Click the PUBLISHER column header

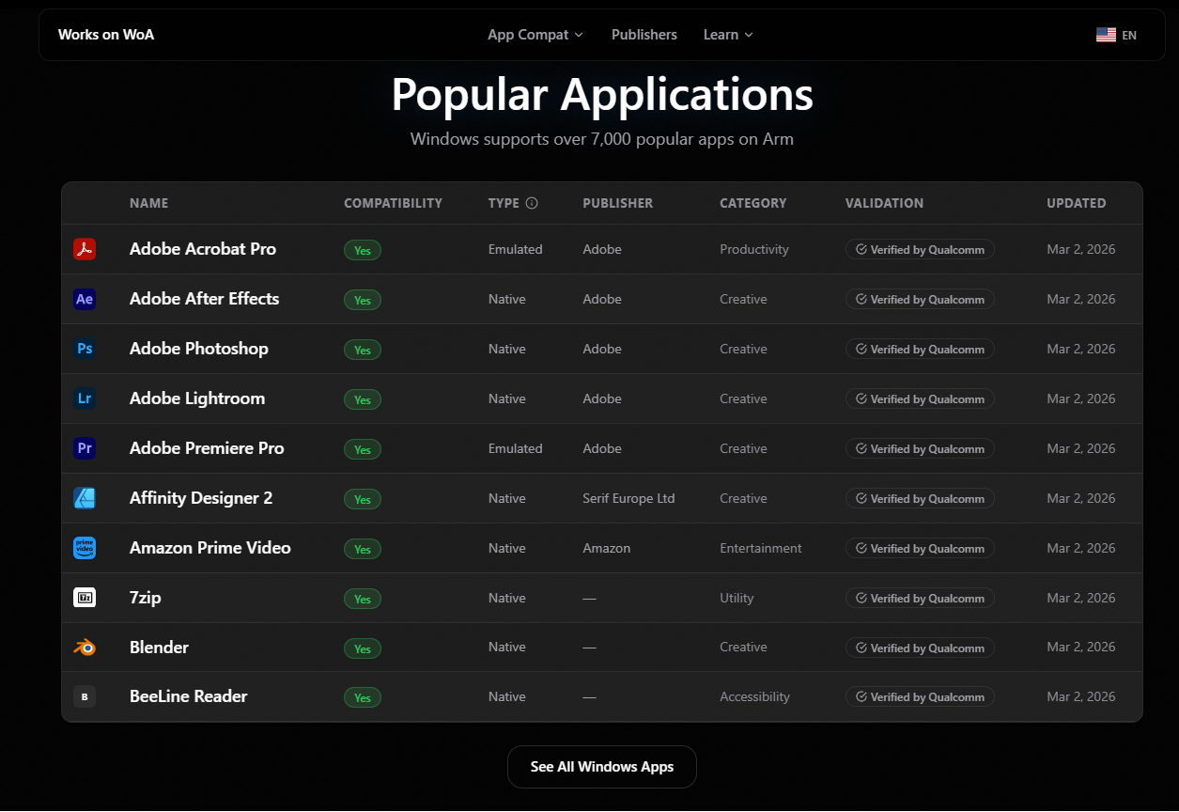[617, 203]
